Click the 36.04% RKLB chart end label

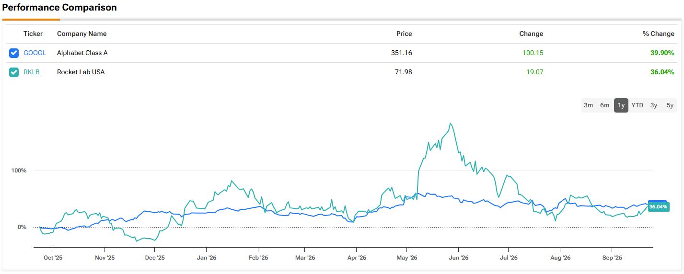coord(658,207)
